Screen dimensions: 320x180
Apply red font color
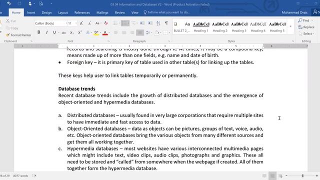(105, 32)
